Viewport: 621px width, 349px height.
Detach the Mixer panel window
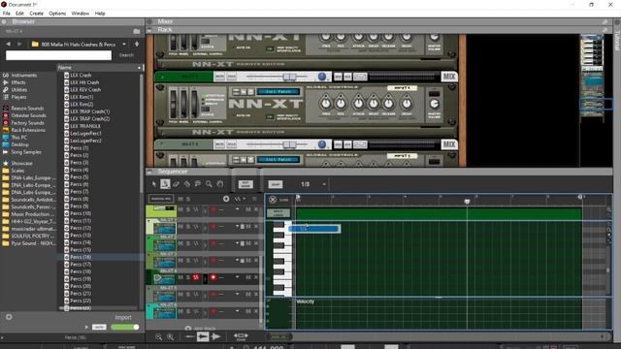[605, 21]
